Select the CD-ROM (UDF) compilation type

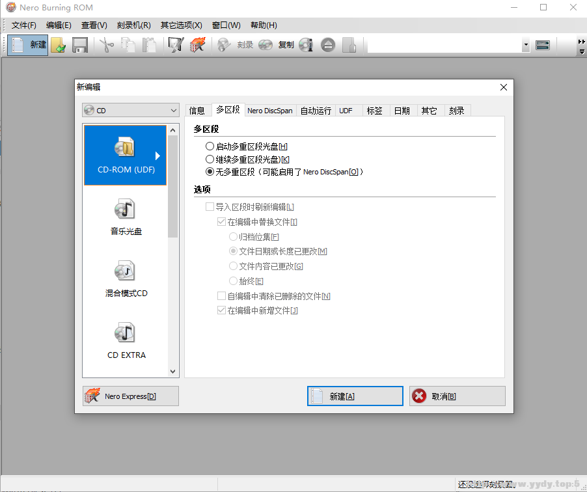126,155
